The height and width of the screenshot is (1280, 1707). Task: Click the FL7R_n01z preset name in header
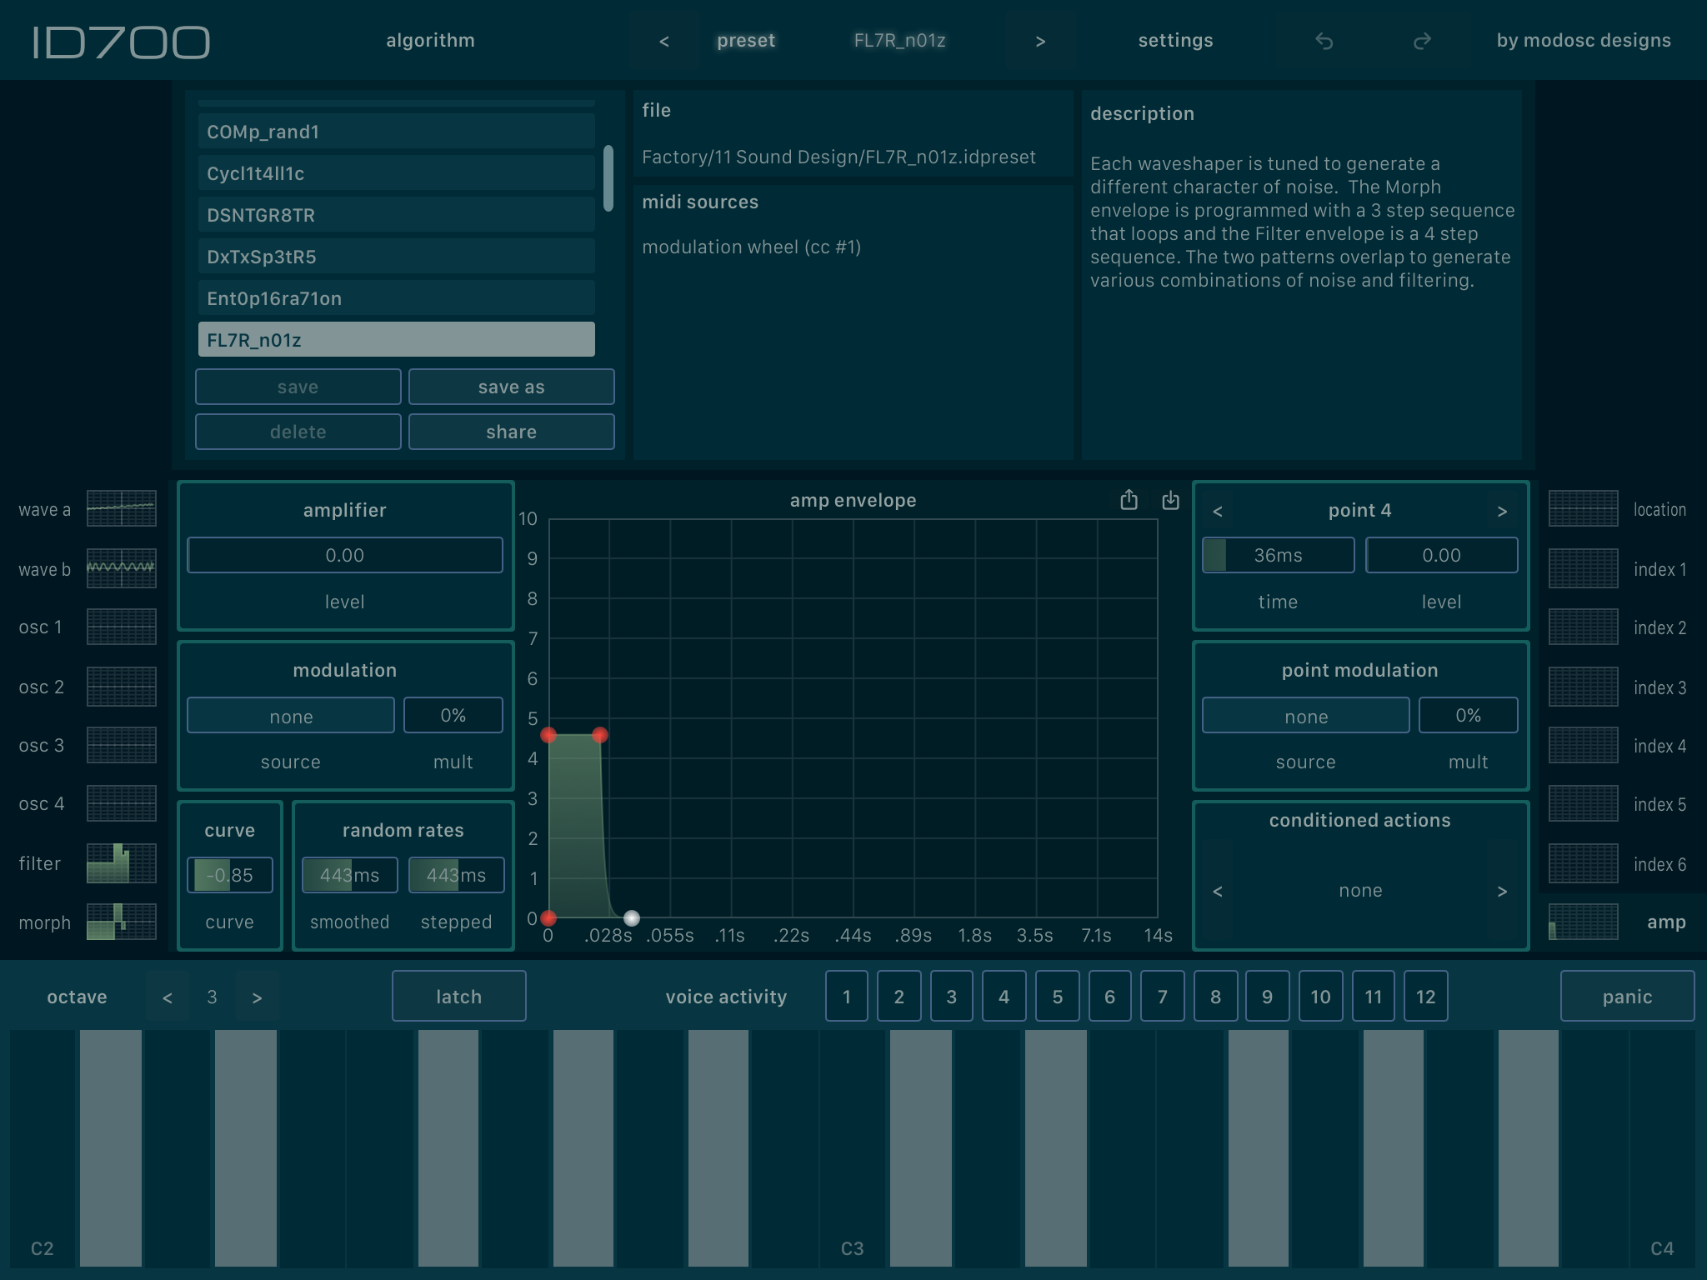pos(899,40)
